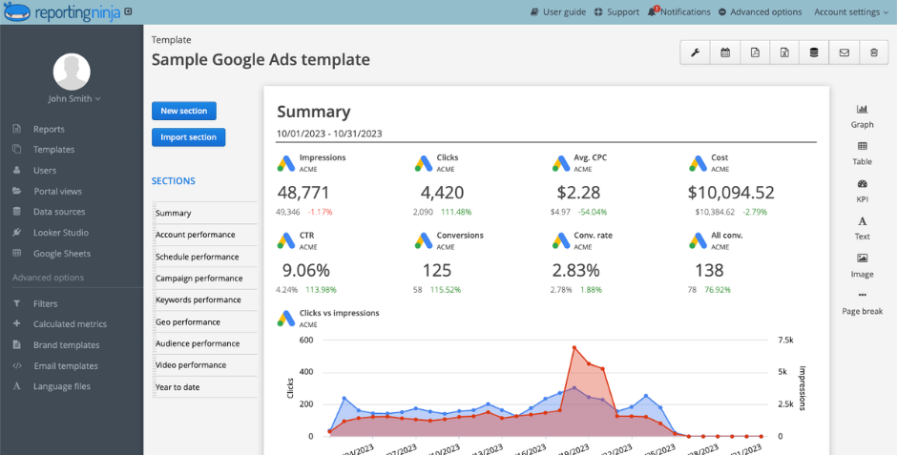The width and height of the screenshot is (897, 455).
Task: Expand the John Smith user dropdown
Action: point(74,98)
